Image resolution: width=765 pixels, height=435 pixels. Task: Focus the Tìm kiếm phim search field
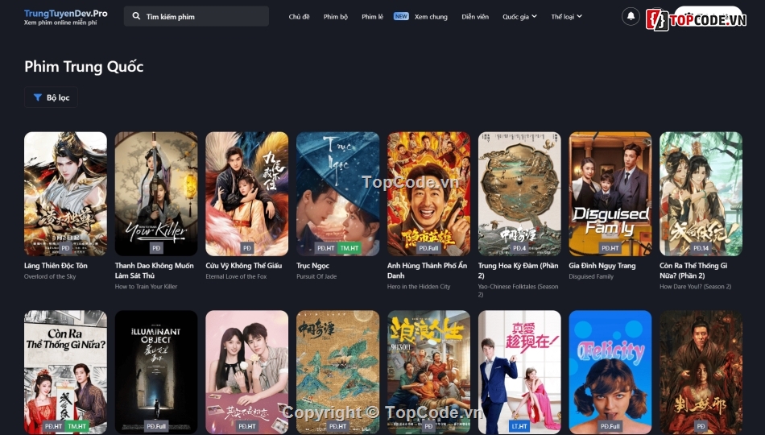pos(201,16)
